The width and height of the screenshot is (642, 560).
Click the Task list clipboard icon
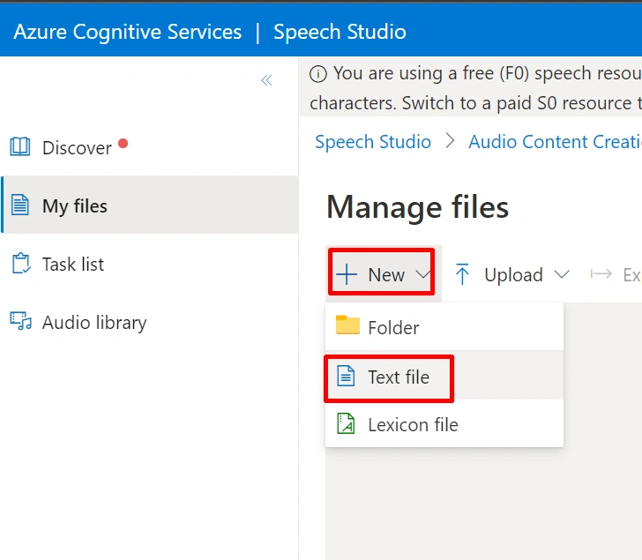point(20,263)
